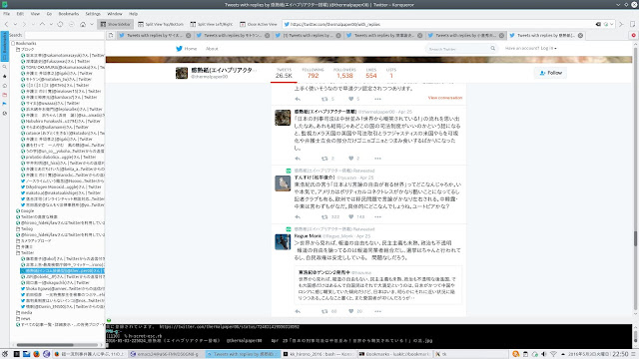The width and height of the screenshot is (639, 359).
Task: Click the like heart on Rogue Monk tweet
Action: (350, 311)
